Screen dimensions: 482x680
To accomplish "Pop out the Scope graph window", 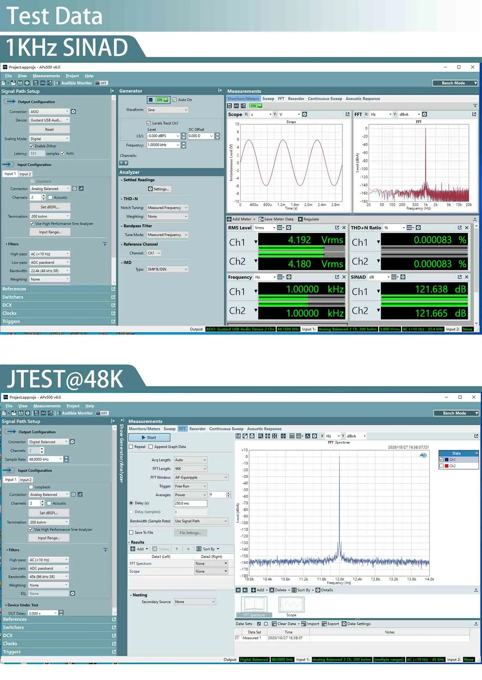I will (x=348, y=114).
